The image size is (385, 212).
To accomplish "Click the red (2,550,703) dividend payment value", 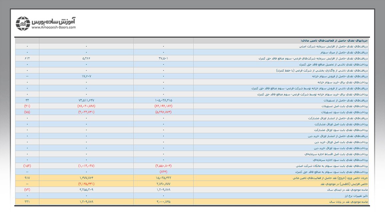I will (163, 166).
